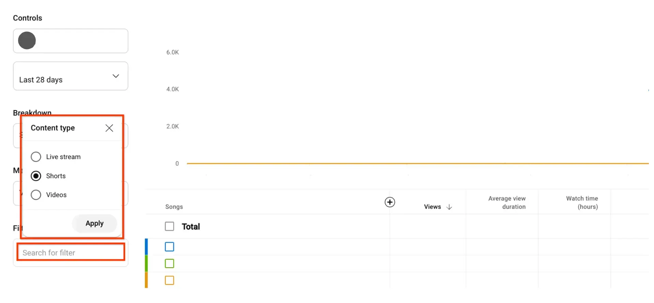
Task: Select the Live stream radio option
Action: tap(36, 157)
